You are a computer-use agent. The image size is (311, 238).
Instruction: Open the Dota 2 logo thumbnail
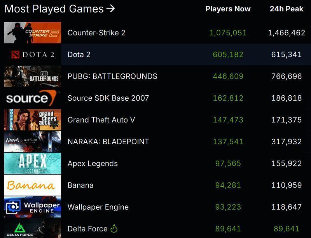pyautogui.click(x=33, y=54)
